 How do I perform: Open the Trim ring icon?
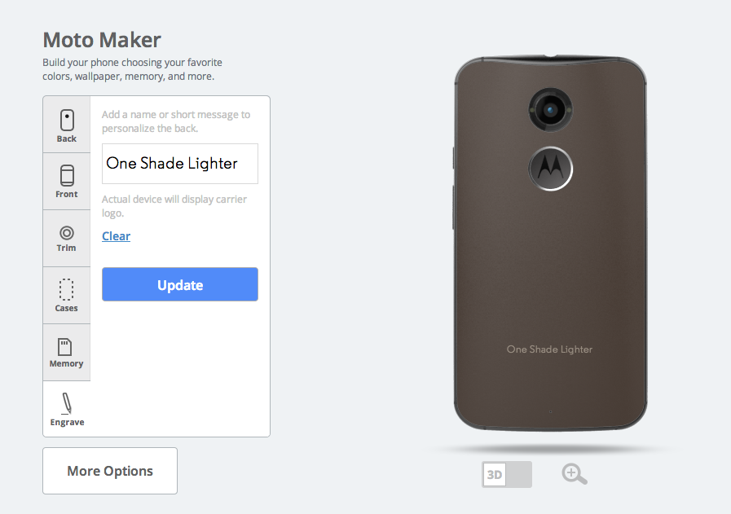[67, 232]
